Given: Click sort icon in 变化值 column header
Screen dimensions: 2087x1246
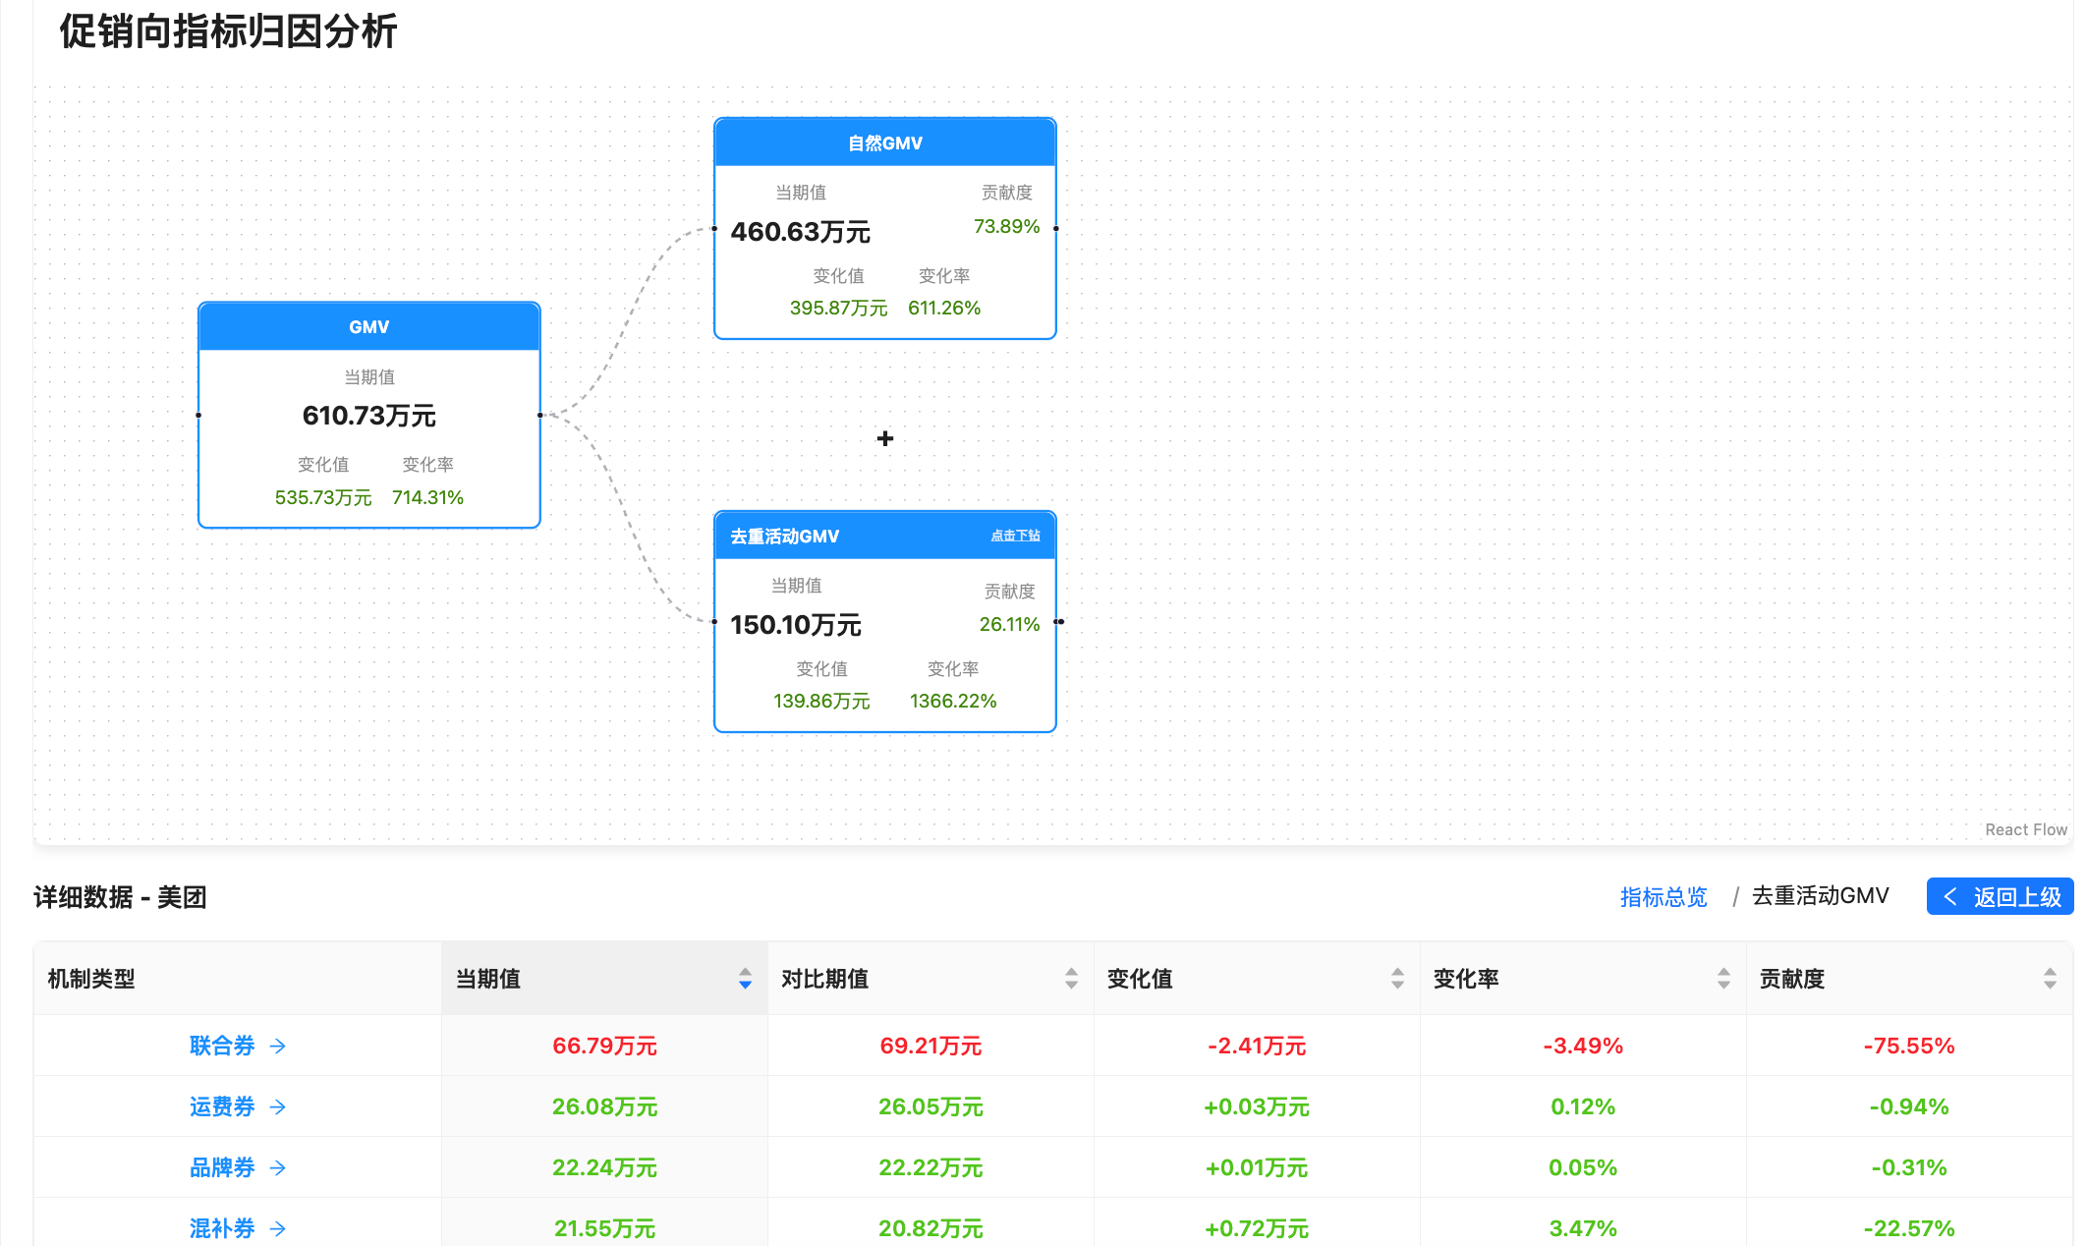Looking at the screenshot, I should (1397, 979).
